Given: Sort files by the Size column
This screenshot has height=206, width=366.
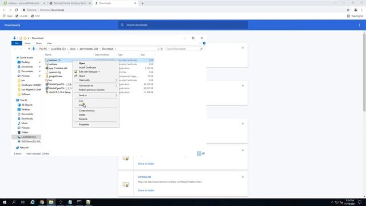Looking at the screenshot, I should tap(142, 55).
